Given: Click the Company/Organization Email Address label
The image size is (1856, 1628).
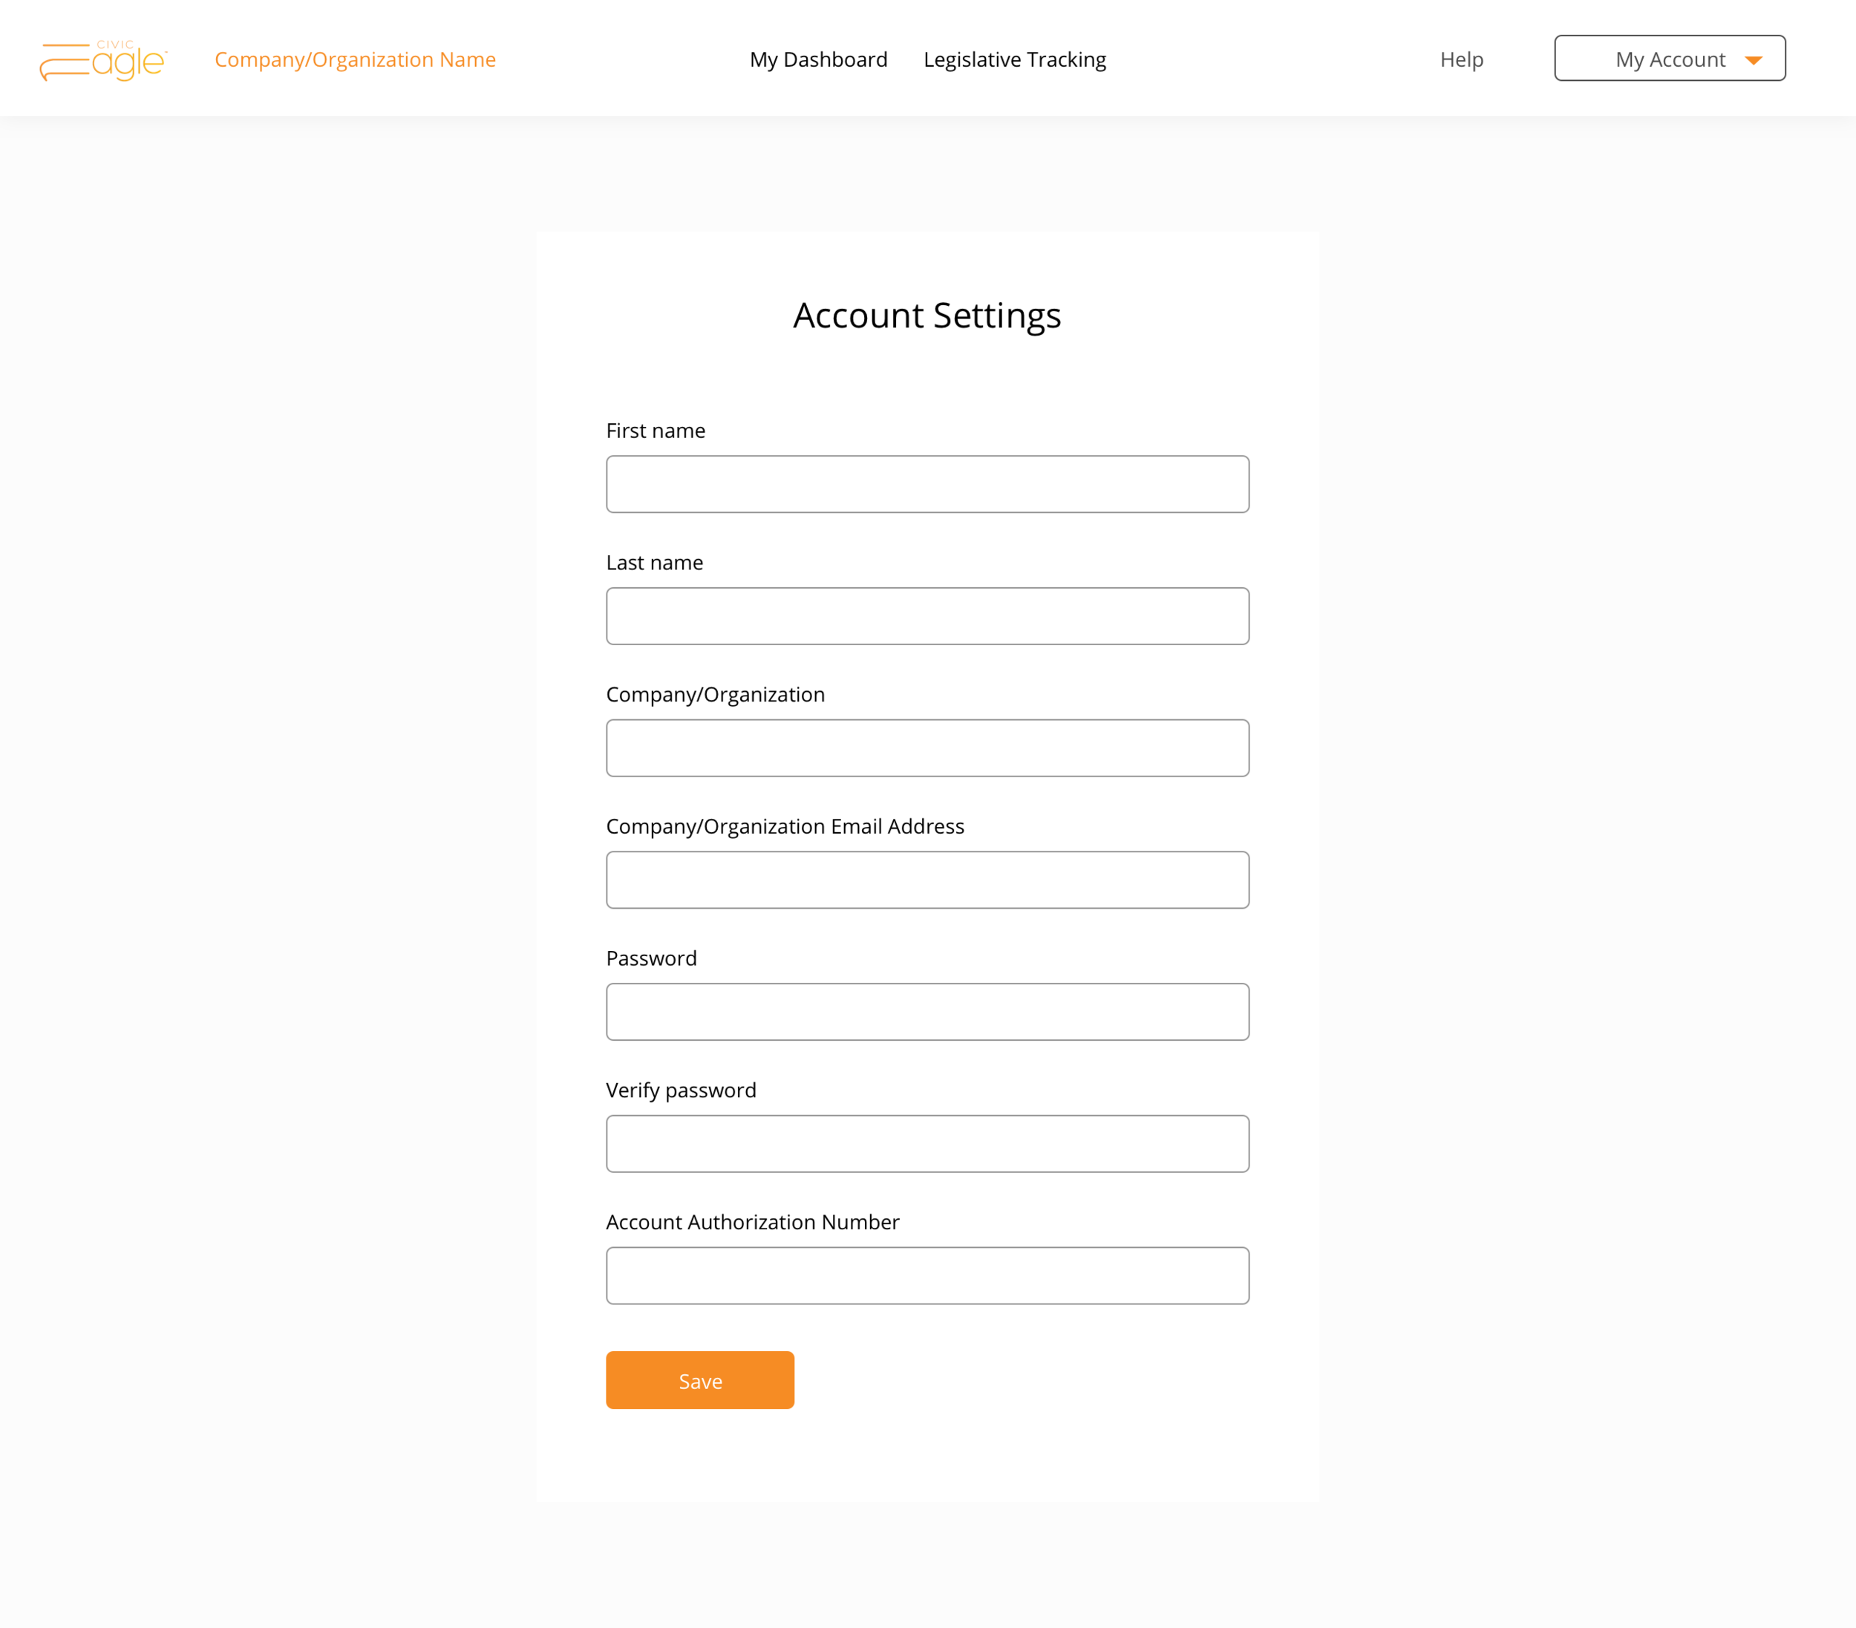Looking at the screenshot, I should 785,826.
